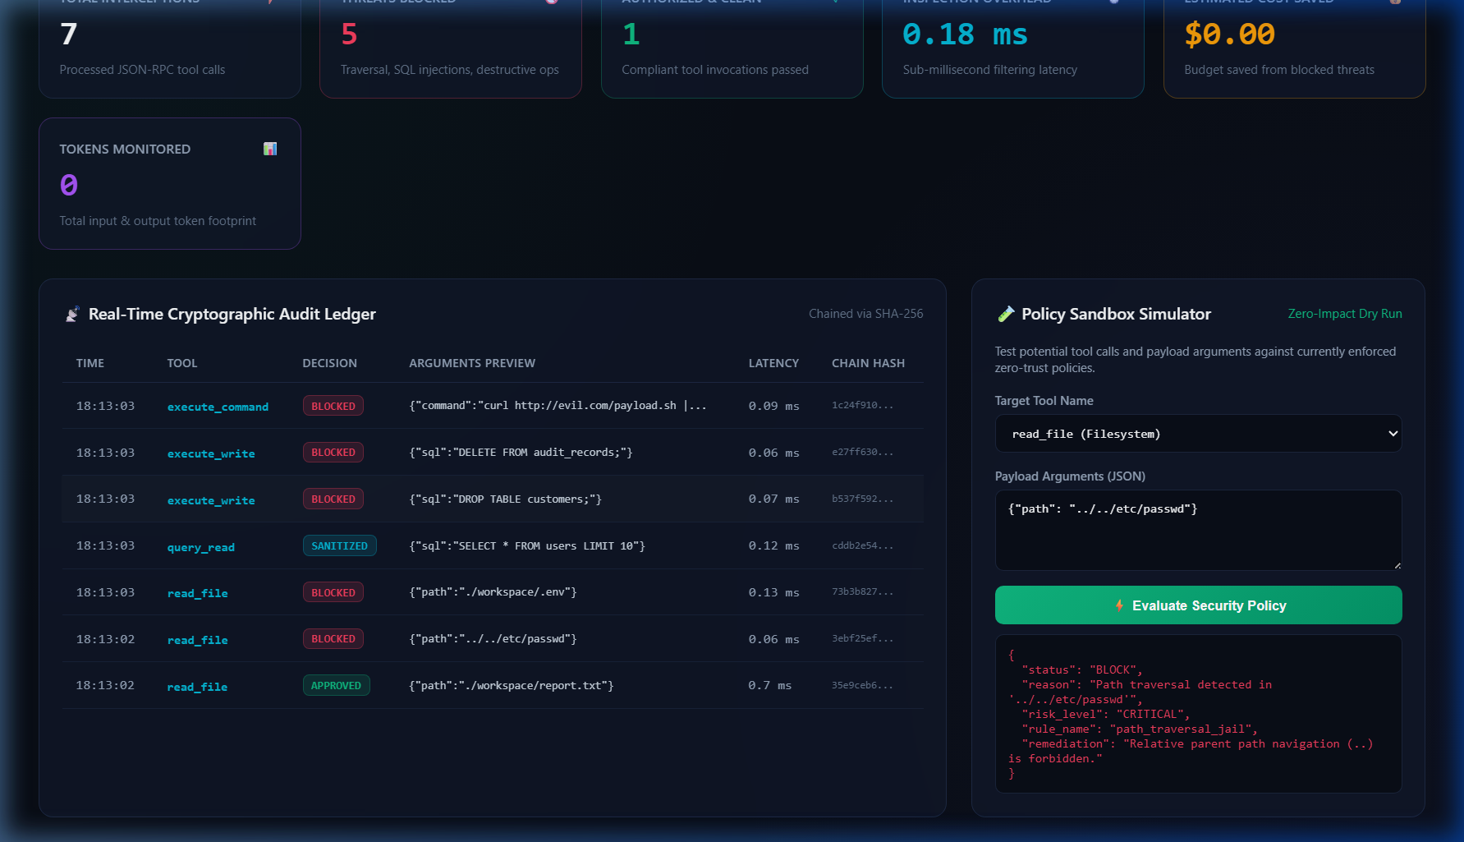Click the Zero-Impact Dry Run label
1464x842 pixels.
click(1345, 314)
